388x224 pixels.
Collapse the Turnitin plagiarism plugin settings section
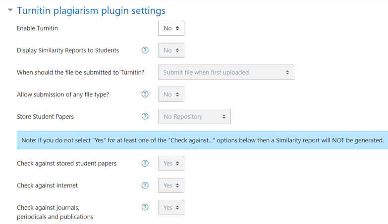[x=10, y=10]
